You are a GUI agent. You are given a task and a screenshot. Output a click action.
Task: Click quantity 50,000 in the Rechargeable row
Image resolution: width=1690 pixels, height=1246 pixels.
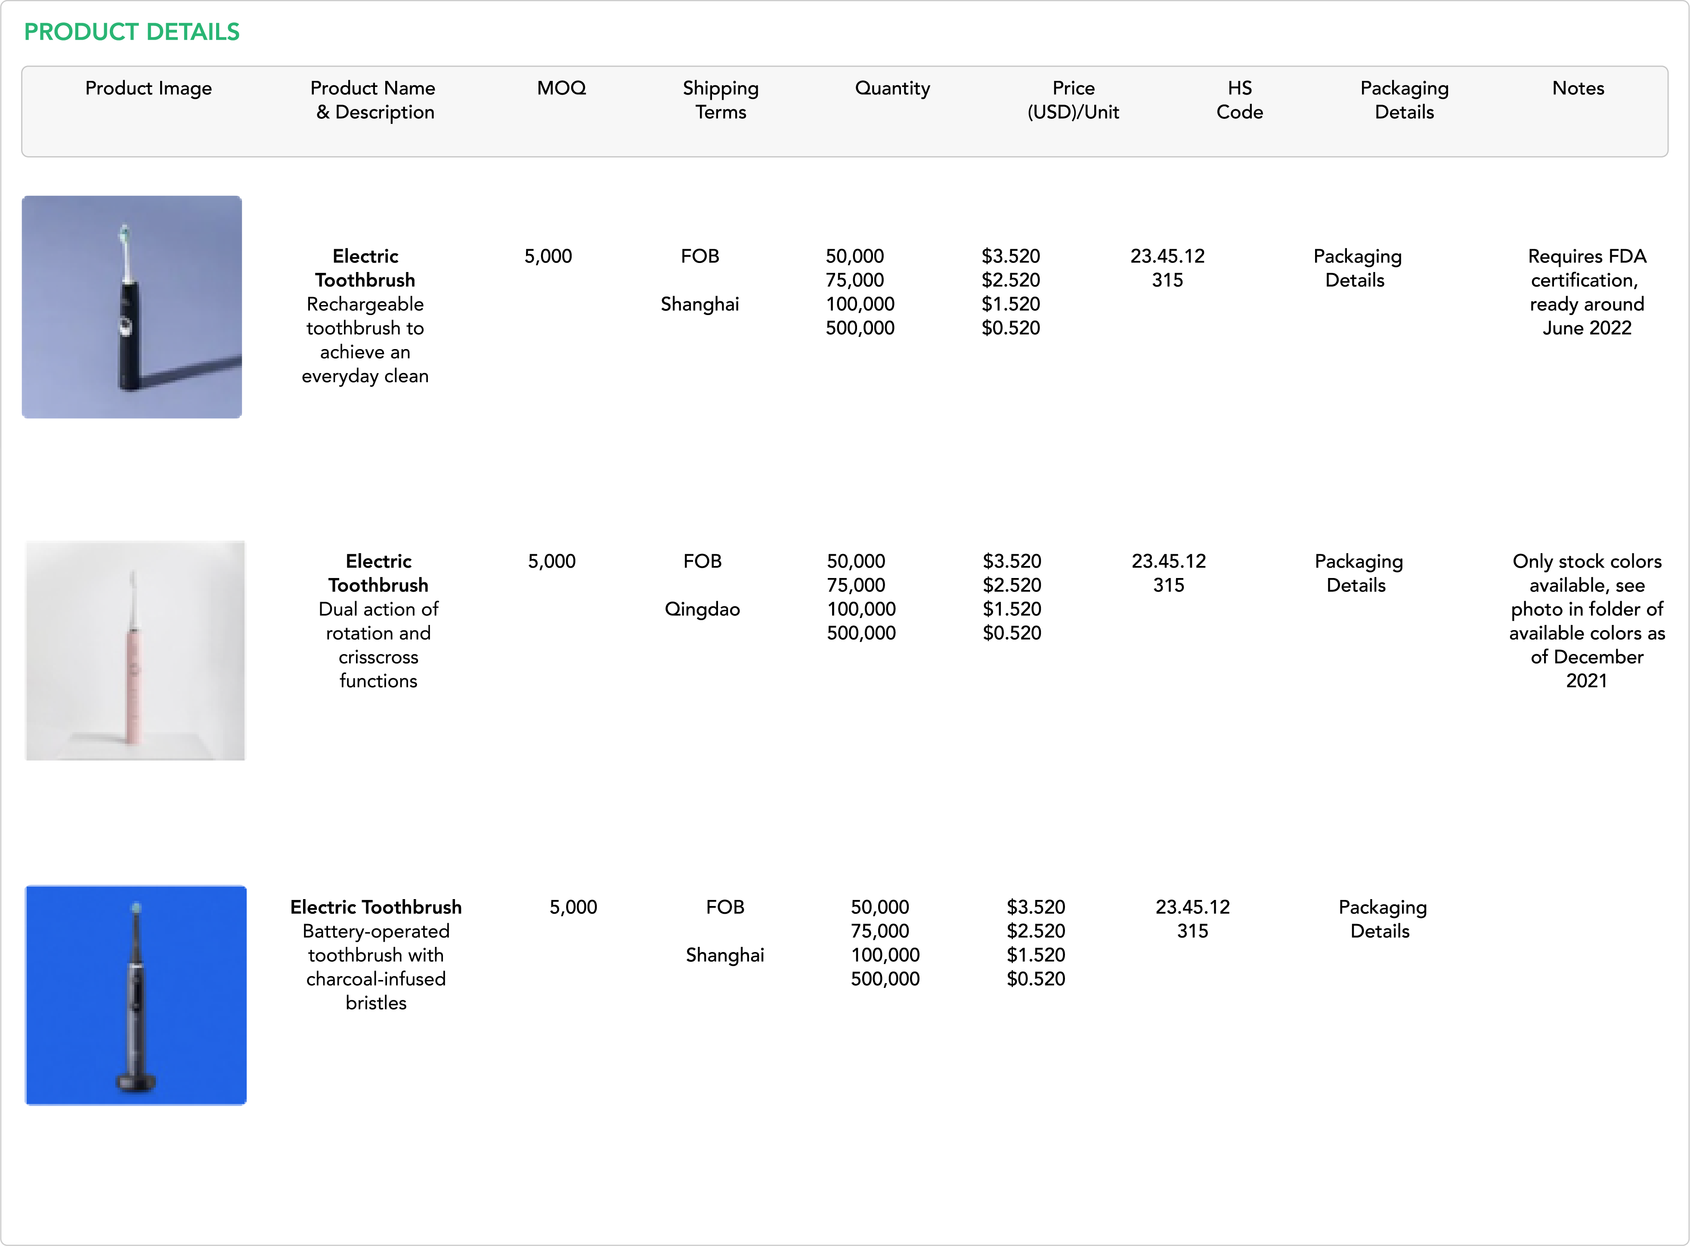[854, 257]
